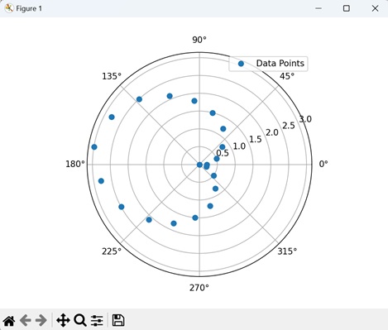The width and height of the screenshot is (388, 330).
Task: Click the legend's blue marker dot
Action: click(241, 64)
